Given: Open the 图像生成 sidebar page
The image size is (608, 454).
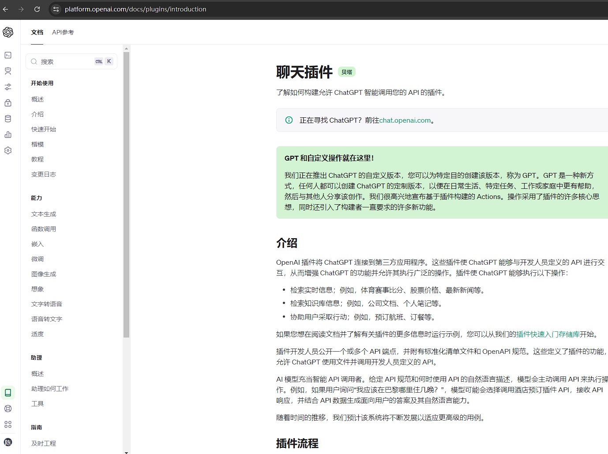Looking at the screenshot, I should 44,274.
